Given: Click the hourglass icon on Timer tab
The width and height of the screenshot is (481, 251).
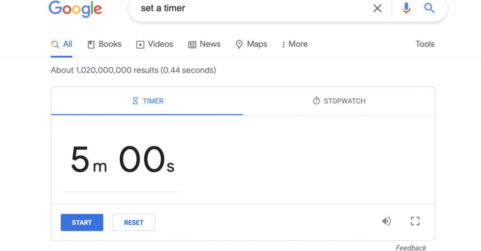Looking at the screenshot, I should pyautogui.click(x=135, y=101).
